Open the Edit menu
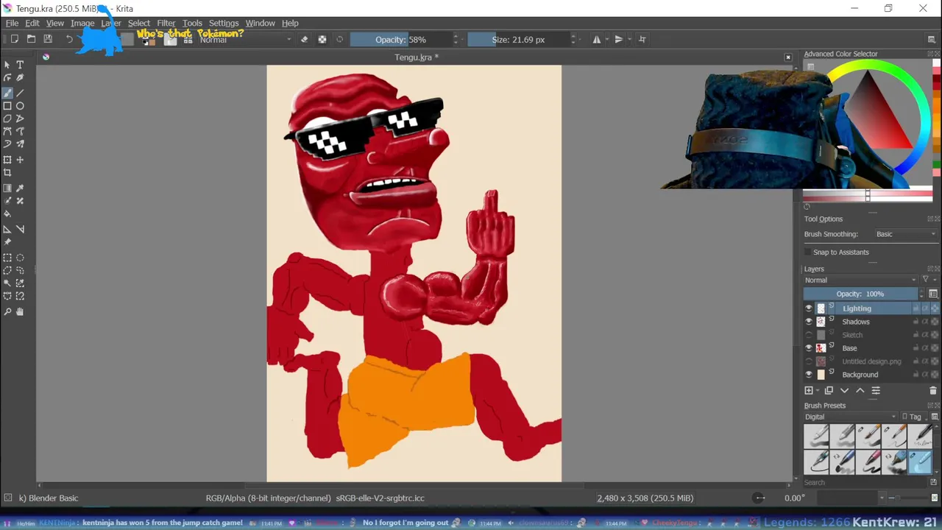 click(32, 24)
